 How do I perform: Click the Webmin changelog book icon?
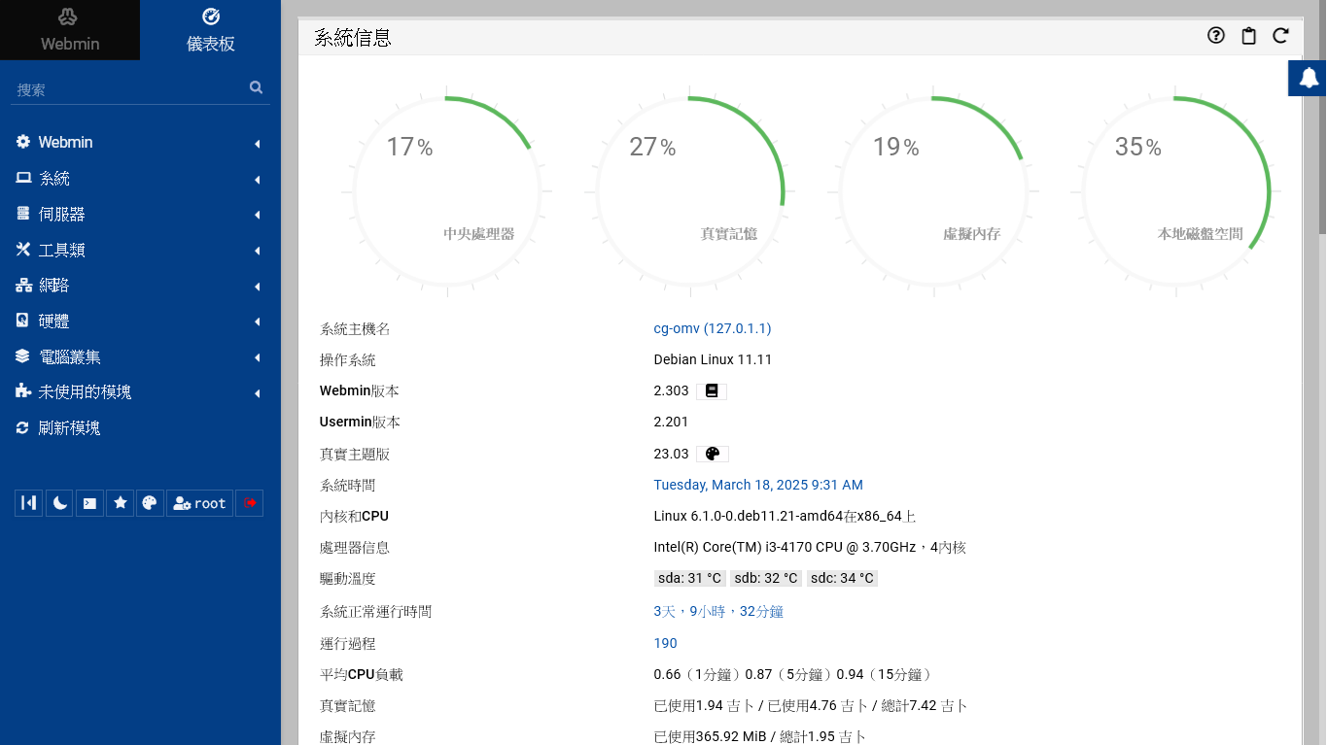click(712, 390)
